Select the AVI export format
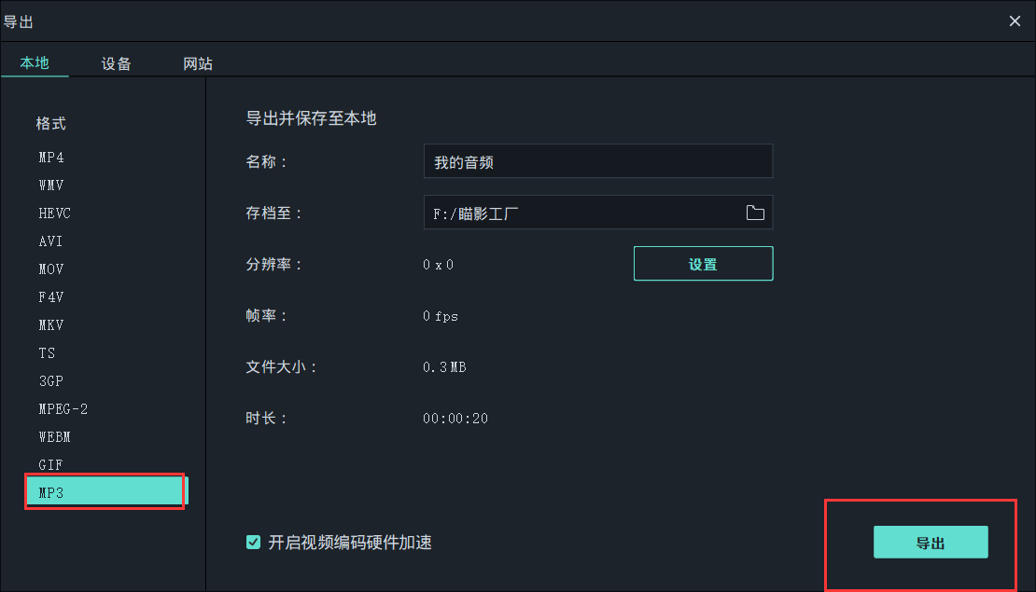1036x592 pixels. tap(50, 241)
